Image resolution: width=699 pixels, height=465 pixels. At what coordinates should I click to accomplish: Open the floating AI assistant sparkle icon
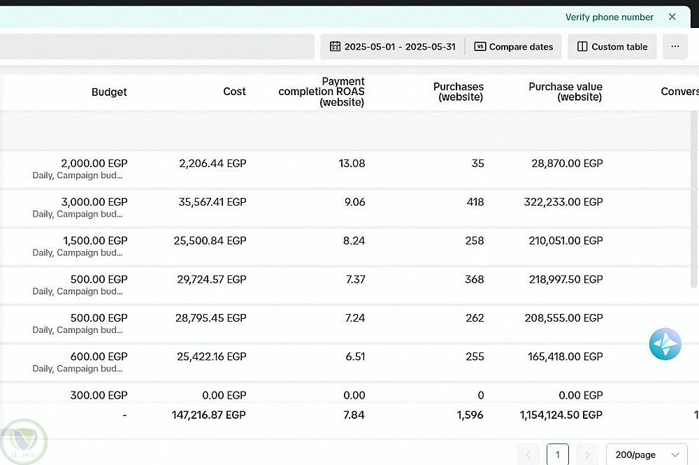click(x=665, y=344)
